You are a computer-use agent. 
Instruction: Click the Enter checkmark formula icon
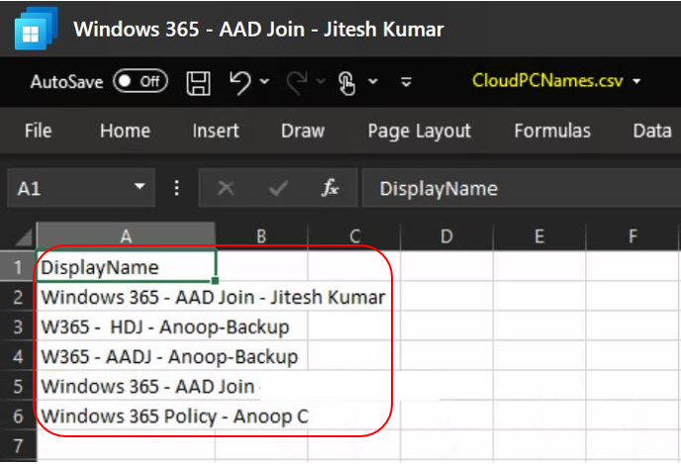[278, 188]
